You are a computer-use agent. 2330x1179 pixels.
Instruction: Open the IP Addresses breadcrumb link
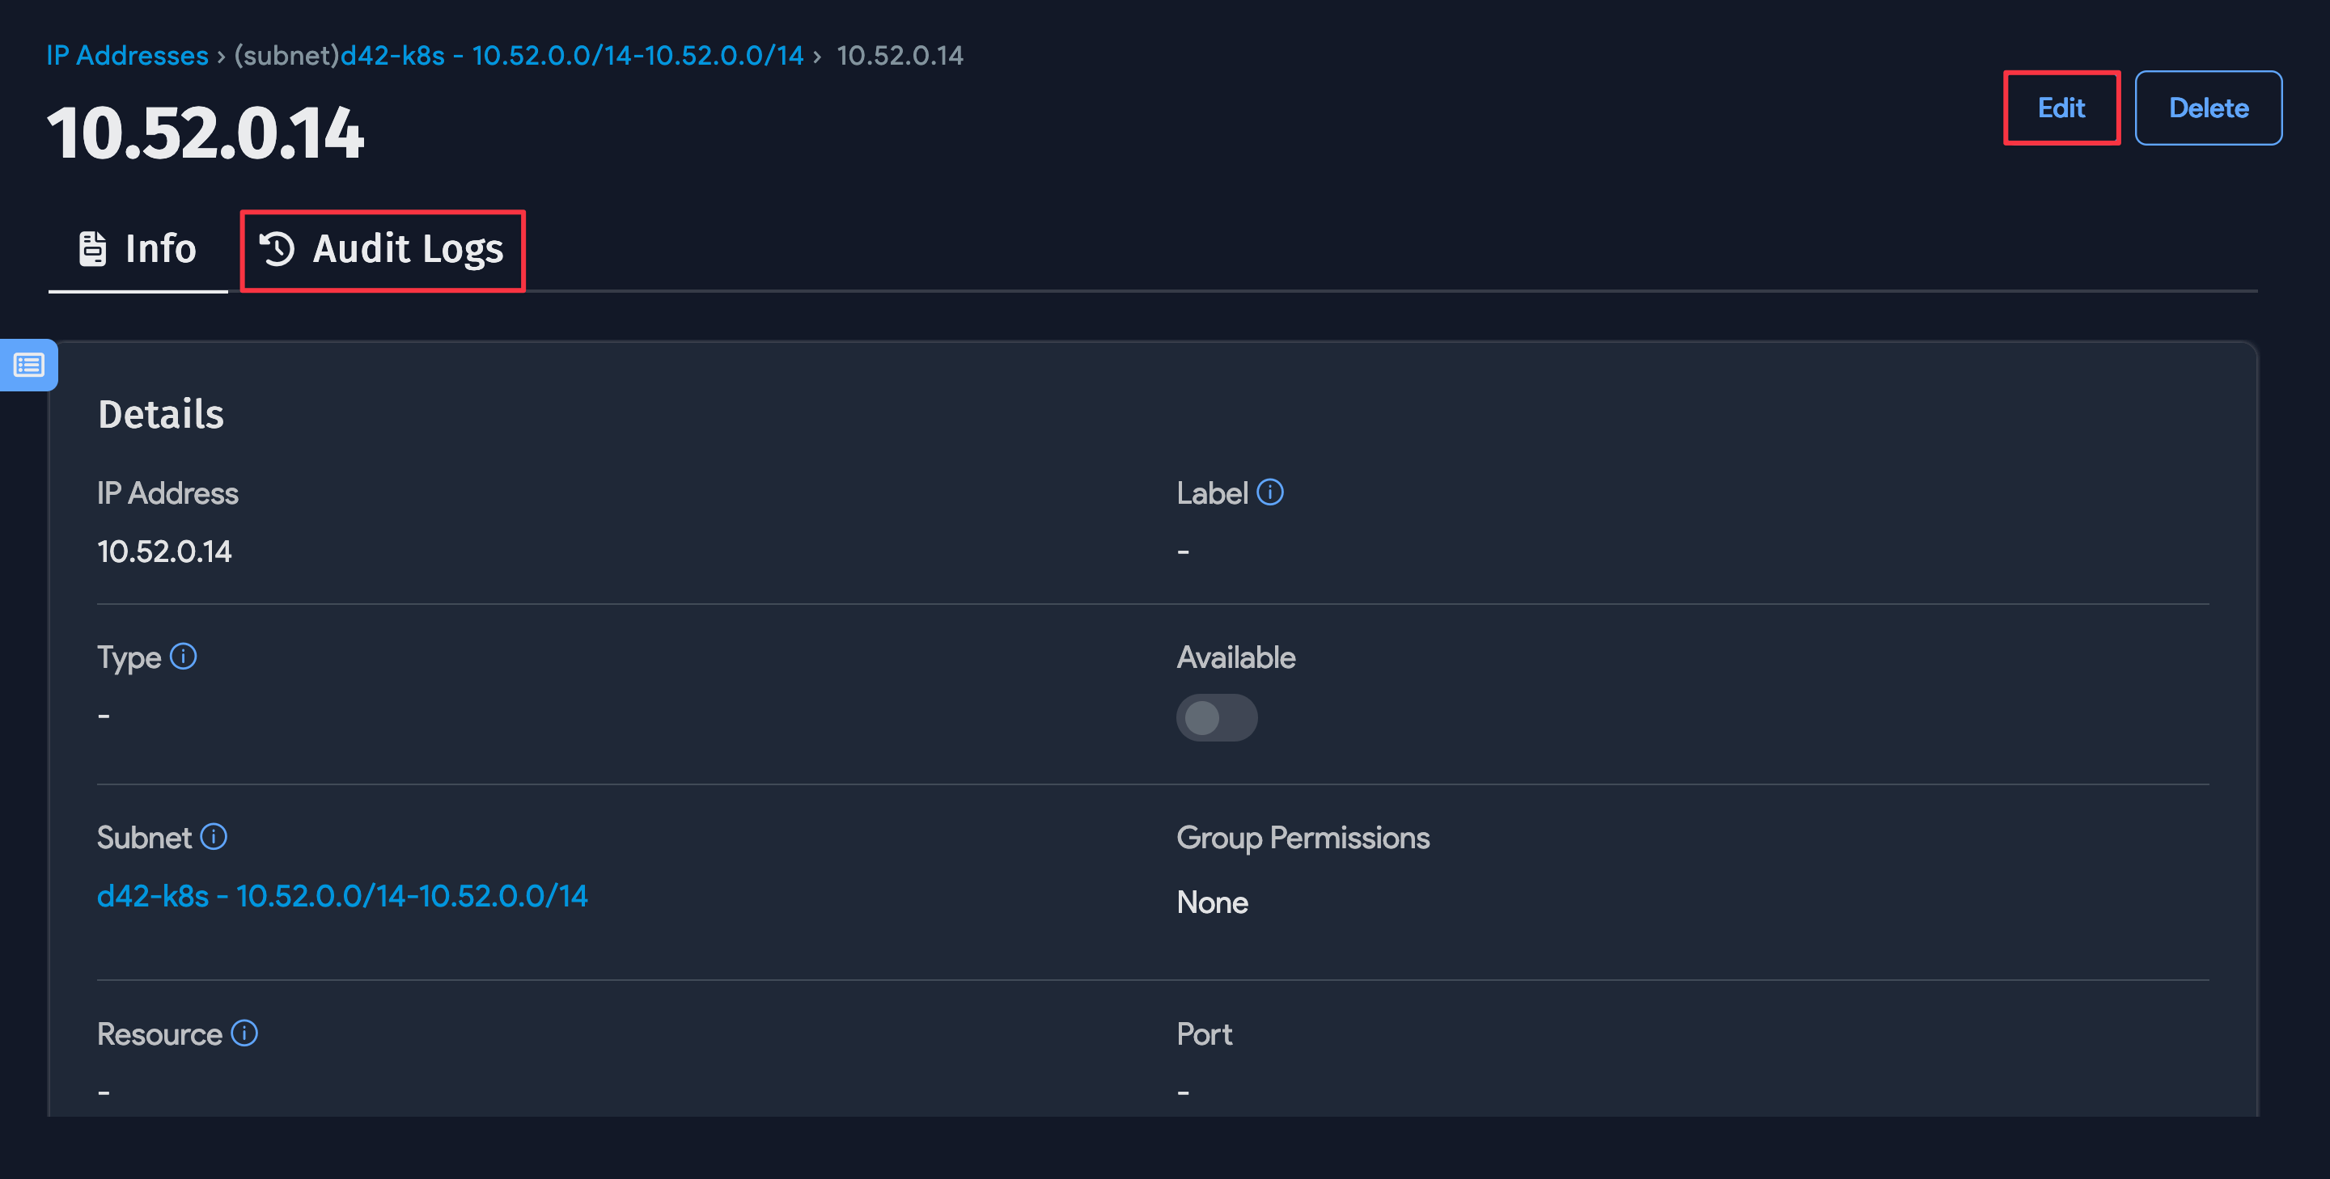pyautogui.click(x=127, y=55)
